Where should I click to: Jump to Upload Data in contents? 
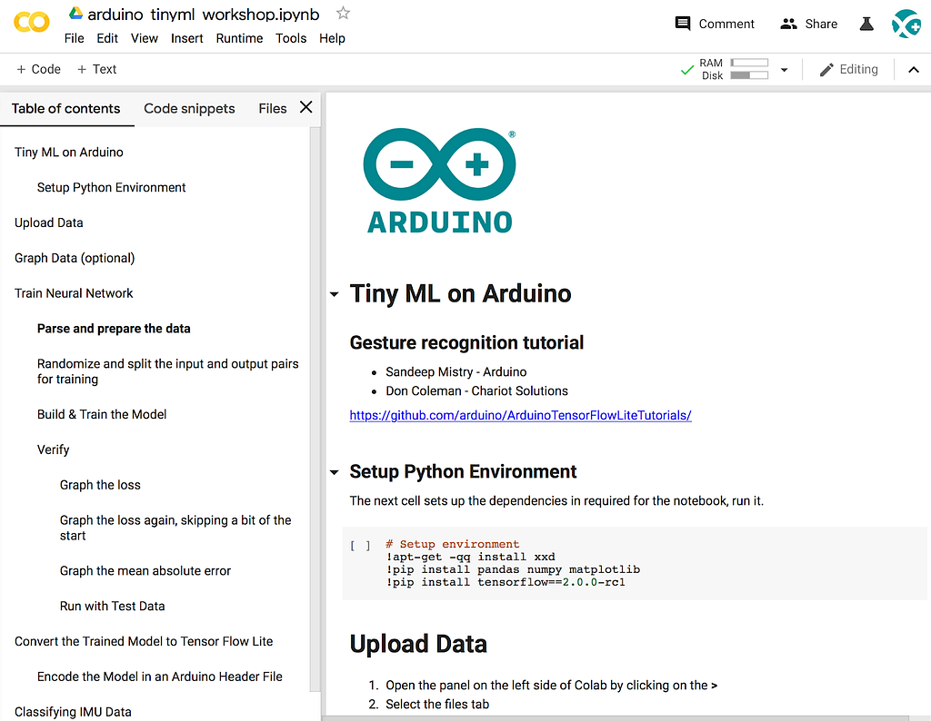[x=49, y=223]
